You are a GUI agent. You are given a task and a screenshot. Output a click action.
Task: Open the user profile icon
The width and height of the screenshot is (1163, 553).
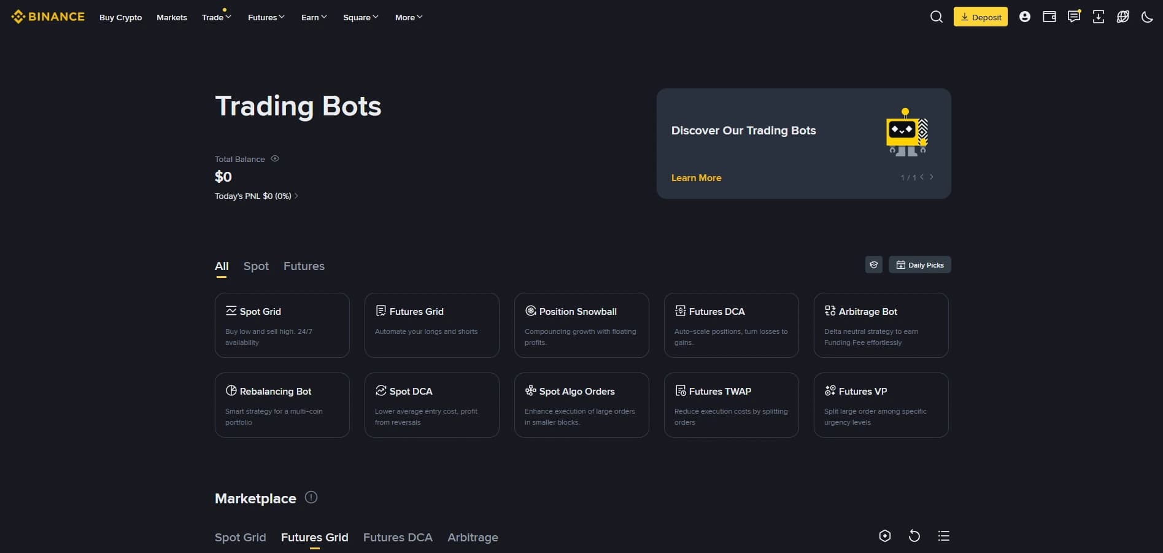pyautogui.click(x=1024, y=17)
